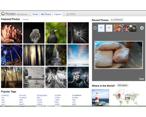Image resolution: width=146 pixels, height=117 pixels.
Task: Open the beach tag
Action: tap(22, 104)
